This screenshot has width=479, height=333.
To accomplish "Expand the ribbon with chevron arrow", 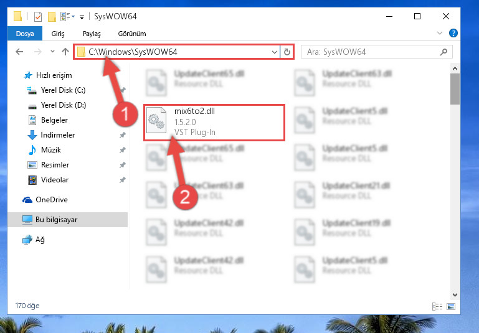I will 440,33.
